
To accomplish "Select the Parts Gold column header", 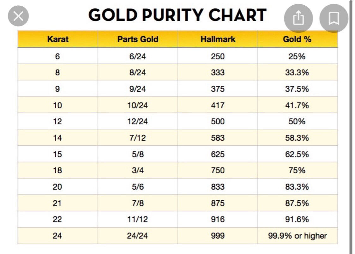I will pyautogui.click(x=138, y=39).
